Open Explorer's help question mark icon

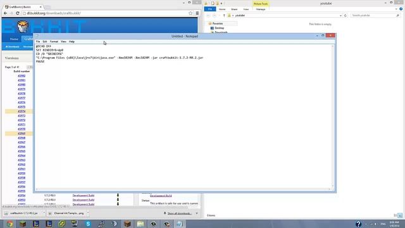click(401, 9)
